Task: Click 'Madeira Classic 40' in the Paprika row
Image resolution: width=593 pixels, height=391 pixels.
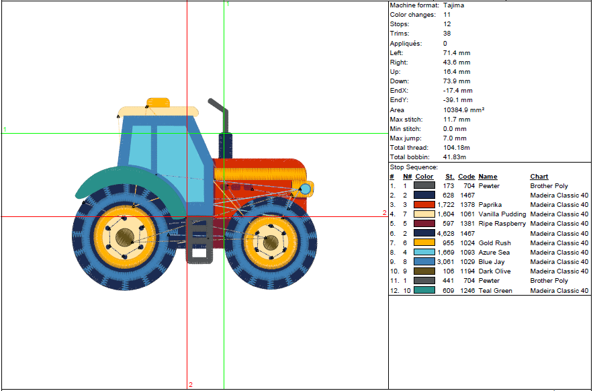Action: tap(559, 204)
